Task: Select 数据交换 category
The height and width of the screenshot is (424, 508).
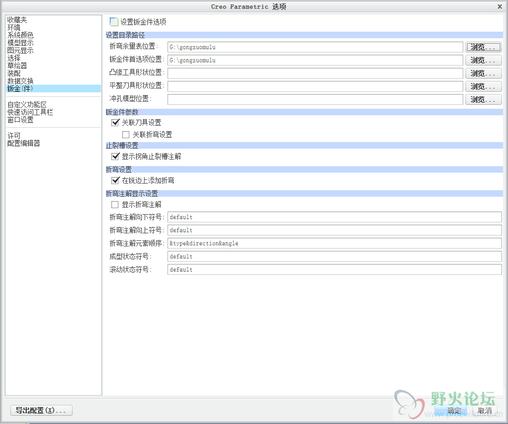Action: (20, 81)
